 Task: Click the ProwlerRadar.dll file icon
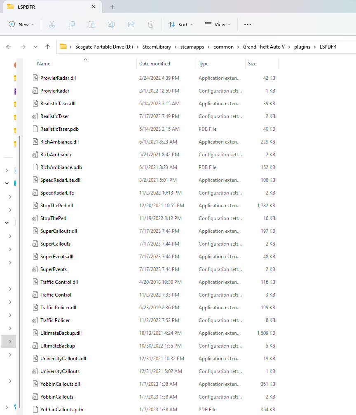coord(35,78)
